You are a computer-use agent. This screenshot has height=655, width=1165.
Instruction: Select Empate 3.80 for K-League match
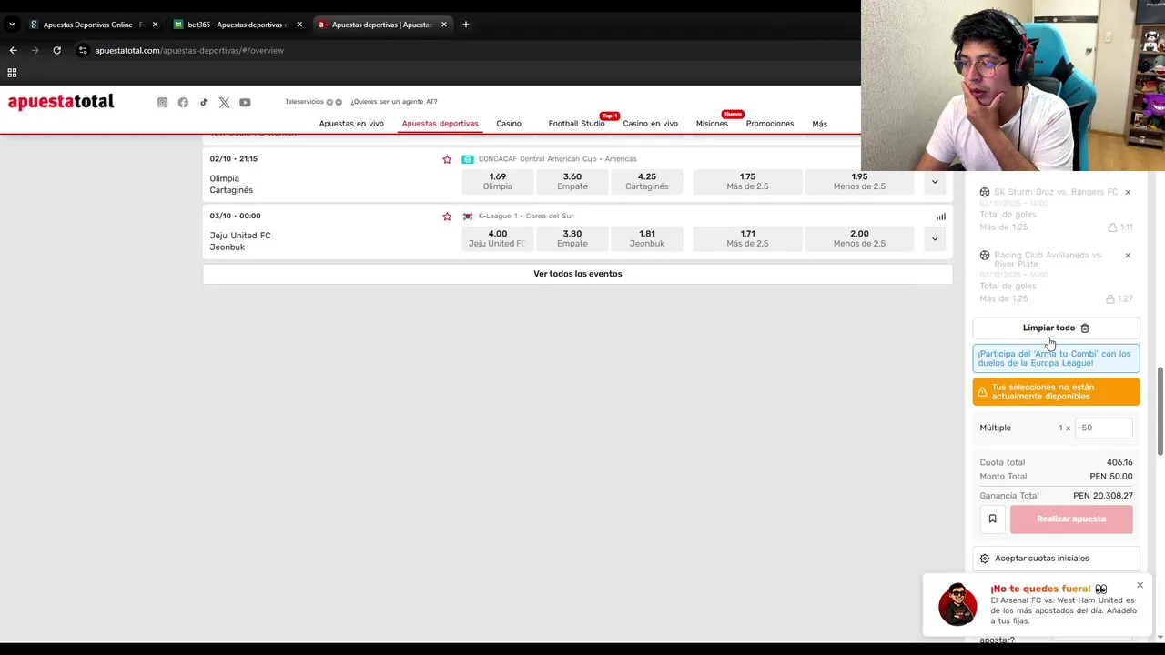pos(572,238)
